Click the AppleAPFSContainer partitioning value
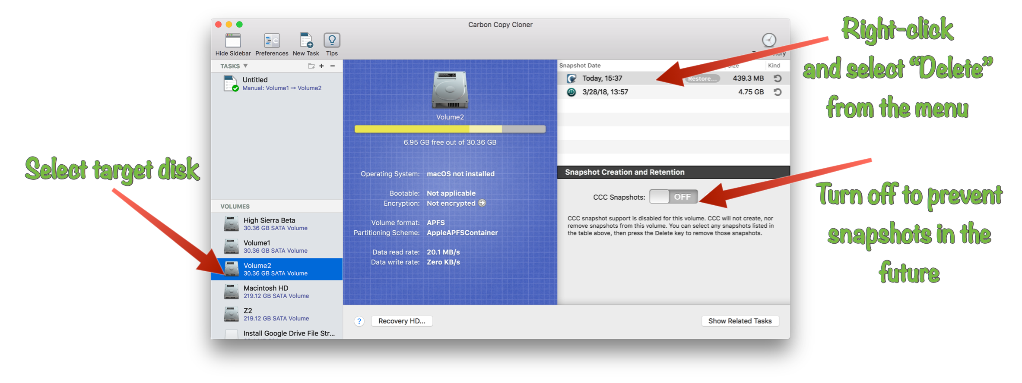 coord(462,232)
